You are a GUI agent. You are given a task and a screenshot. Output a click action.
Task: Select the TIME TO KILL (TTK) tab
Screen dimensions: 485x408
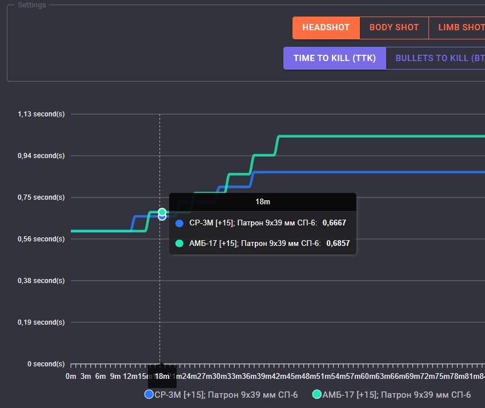[335, 58]
